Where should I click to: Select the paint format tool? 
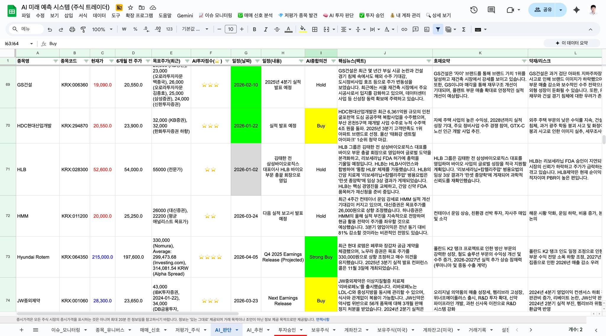83,29
